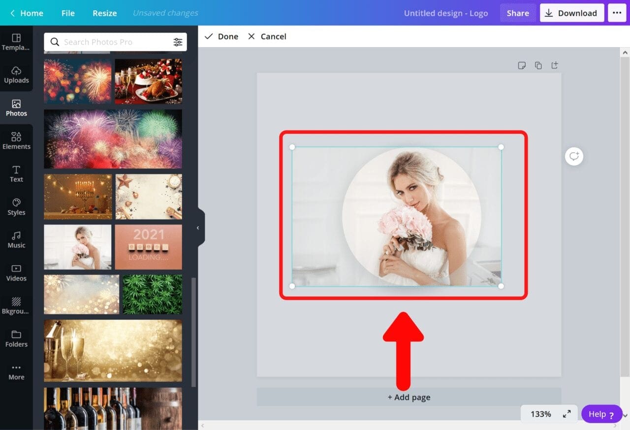
Task: Expand the More item in the sidebar
Action: (16, 371)
